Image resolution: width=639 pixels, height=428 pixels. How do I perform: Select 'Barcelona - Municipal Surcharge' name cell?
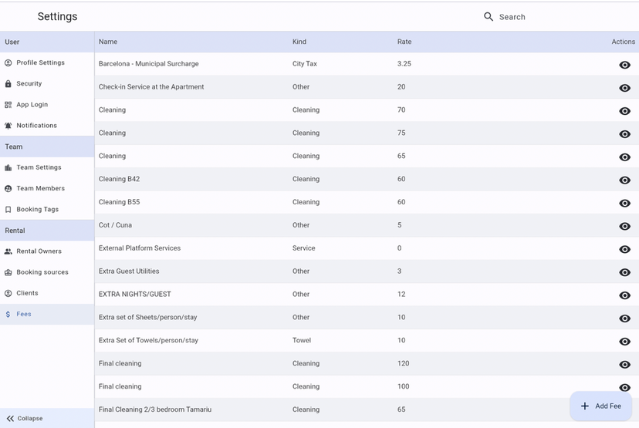(x=149, y=63)
